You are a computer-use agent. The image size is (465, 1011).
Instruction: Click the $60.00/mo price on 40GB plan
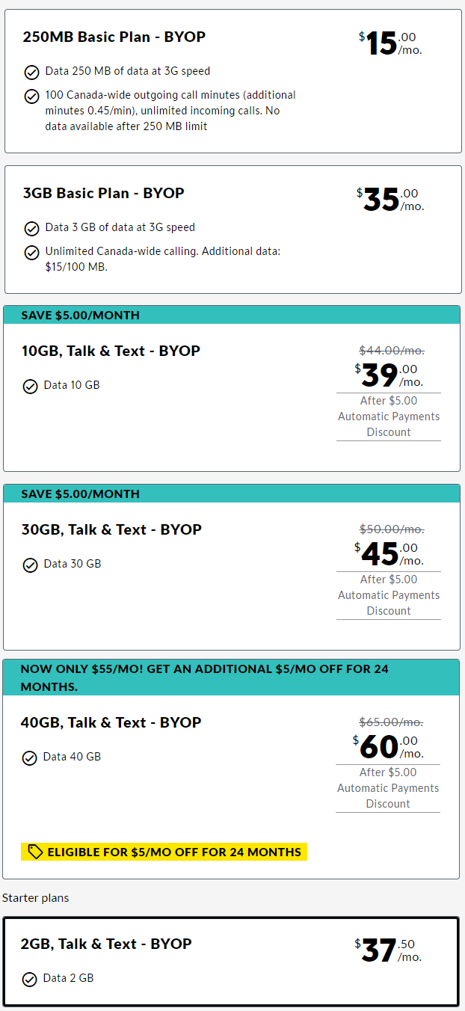point(388,747)
